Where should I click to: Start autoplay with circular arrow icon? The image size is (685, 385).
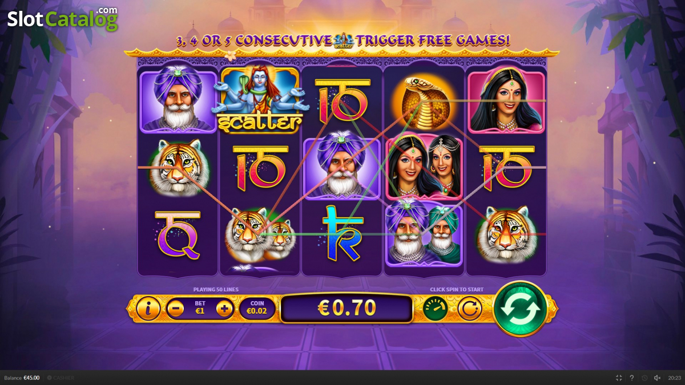click(x=470, y=309)
